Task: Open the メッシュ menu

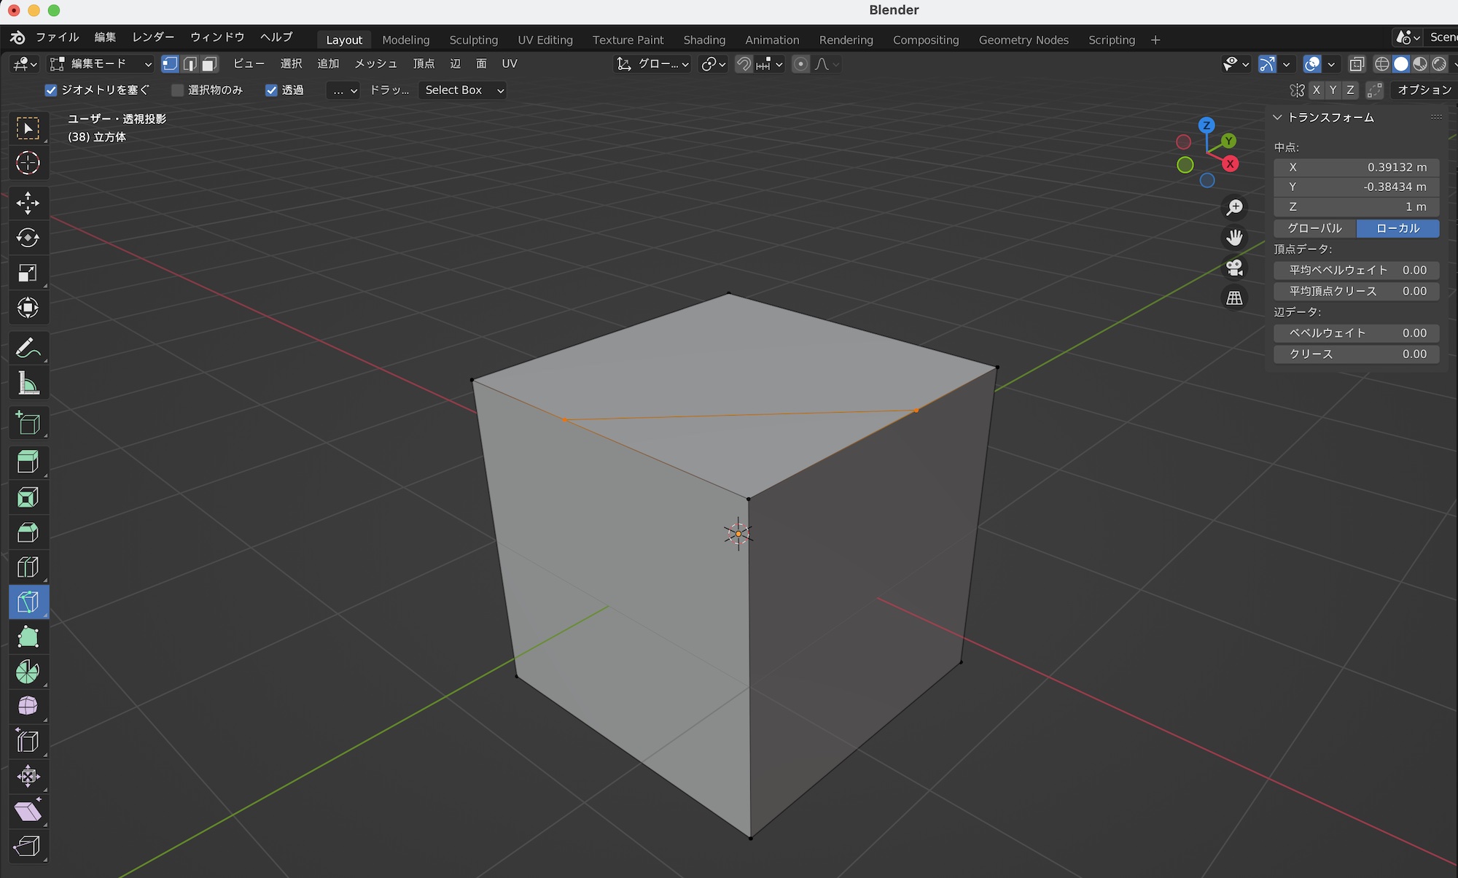Action: tap(375, 64)
